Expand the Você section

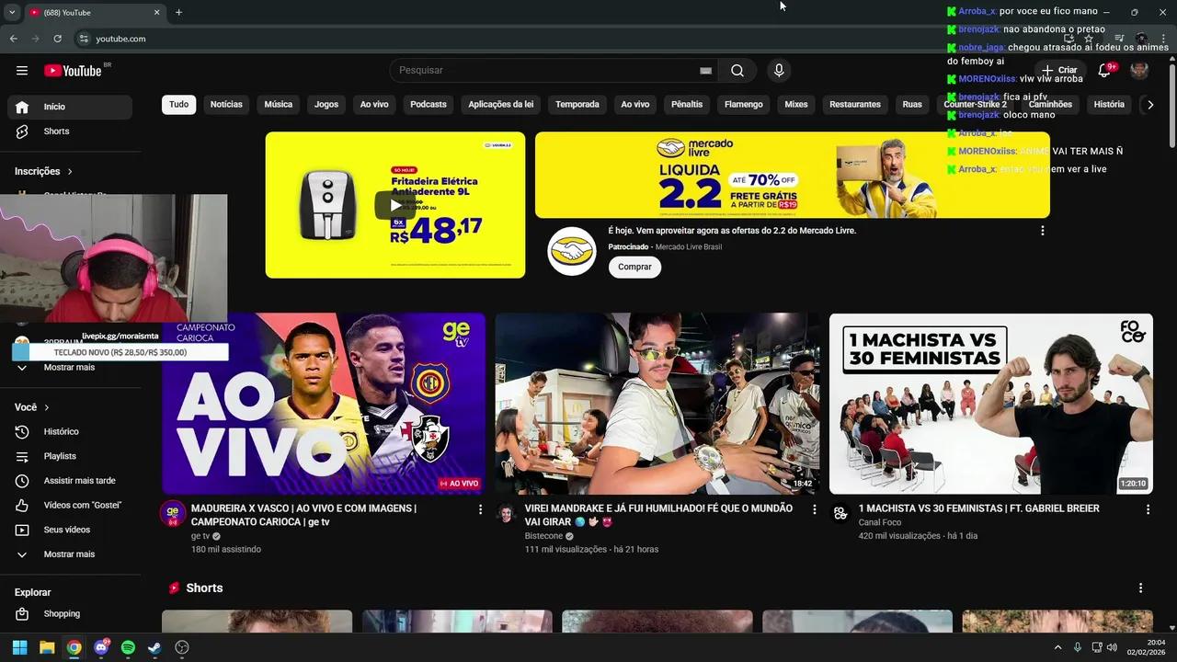[x=32, y=407]
